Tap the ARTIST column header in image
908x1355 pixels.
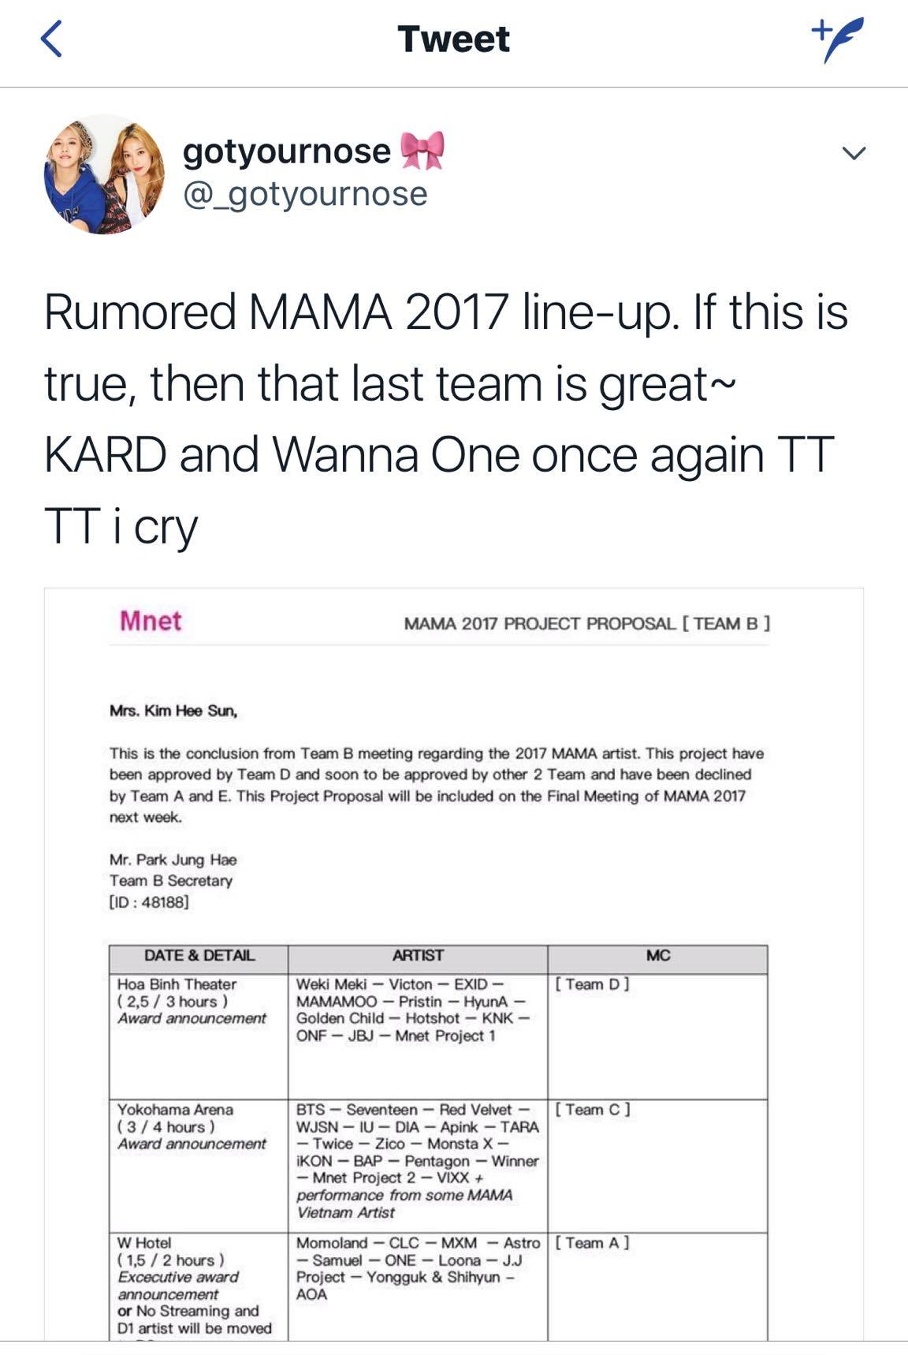[418, 955]
